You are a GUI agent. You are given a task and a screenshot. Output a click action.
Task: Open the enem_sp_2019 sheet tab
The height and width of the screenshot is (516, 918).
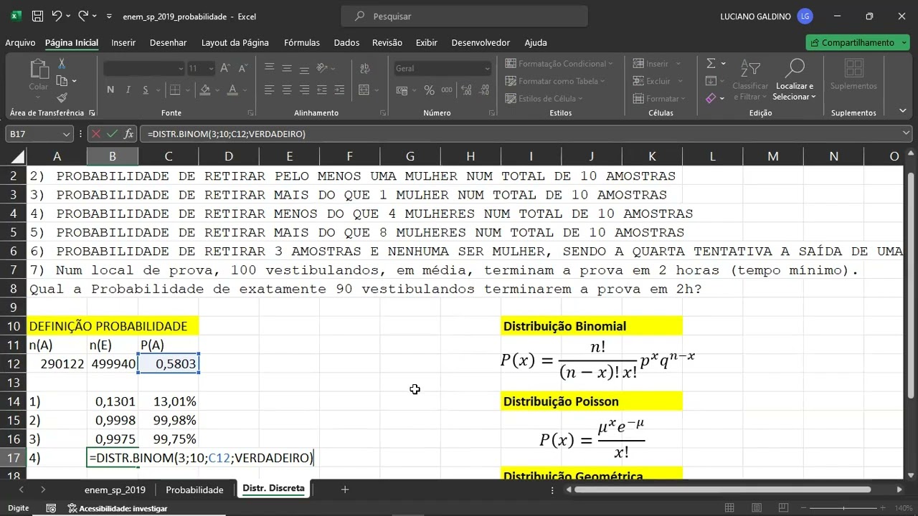click(x=115, y=489)
